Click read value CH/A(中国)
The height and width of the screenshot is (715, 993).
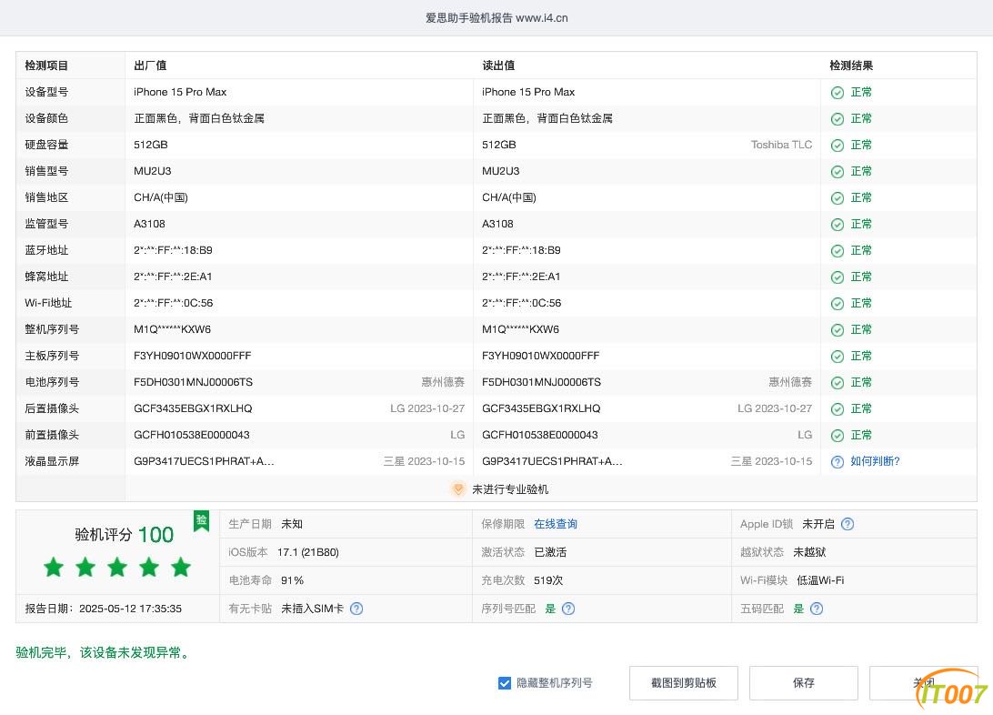click(x=508, y=197)
